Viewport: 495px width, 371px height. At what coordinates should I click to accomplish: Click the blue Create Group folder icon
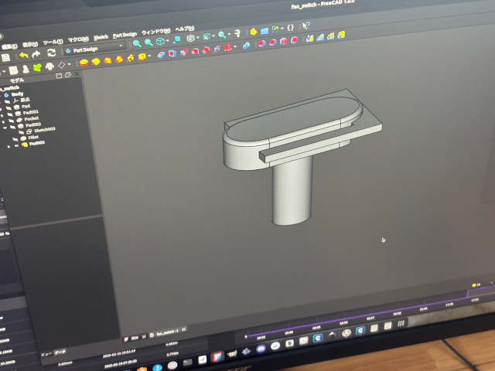(x=265, y=30)
